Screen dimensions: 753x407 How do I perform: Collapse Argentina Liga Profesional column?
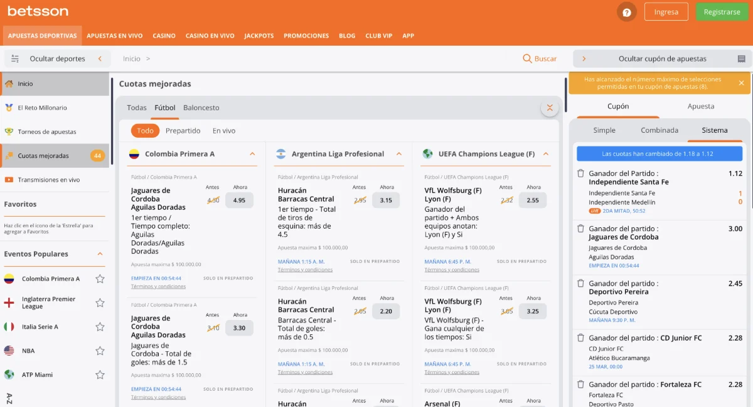[x=399, y=153]
